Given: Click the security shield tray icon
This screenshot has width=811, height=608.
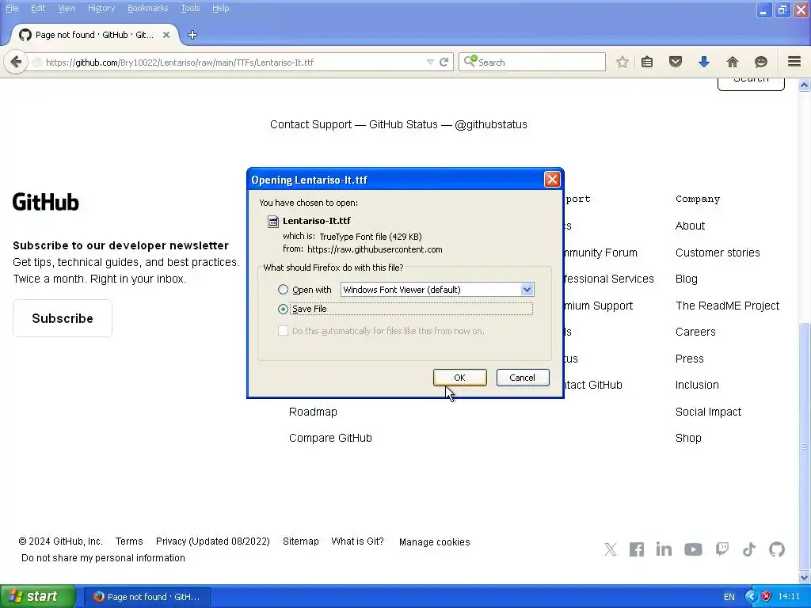Looking at the screenshot, I should tap(766, 597).
